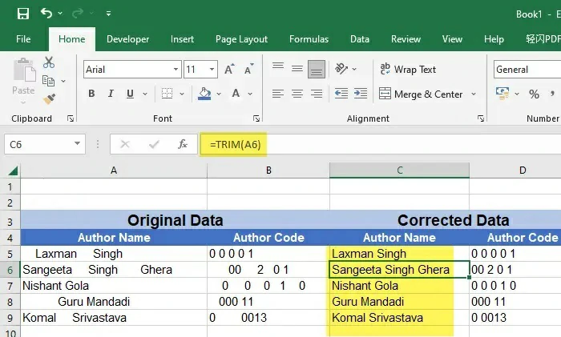Select the Format Painter brush
Viewport: 561px width, 337px height.
[x=49, y=99]
